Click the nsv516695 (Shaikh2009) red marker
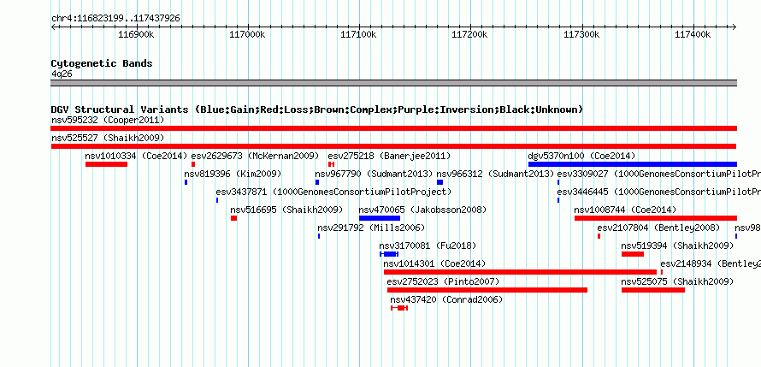This screenshot has width=761, height=367. point(234,218)
